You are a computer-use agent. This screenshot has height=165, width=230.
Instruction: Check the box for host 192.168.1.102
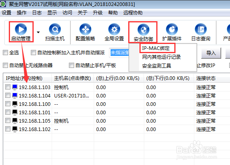pos(8,129)
